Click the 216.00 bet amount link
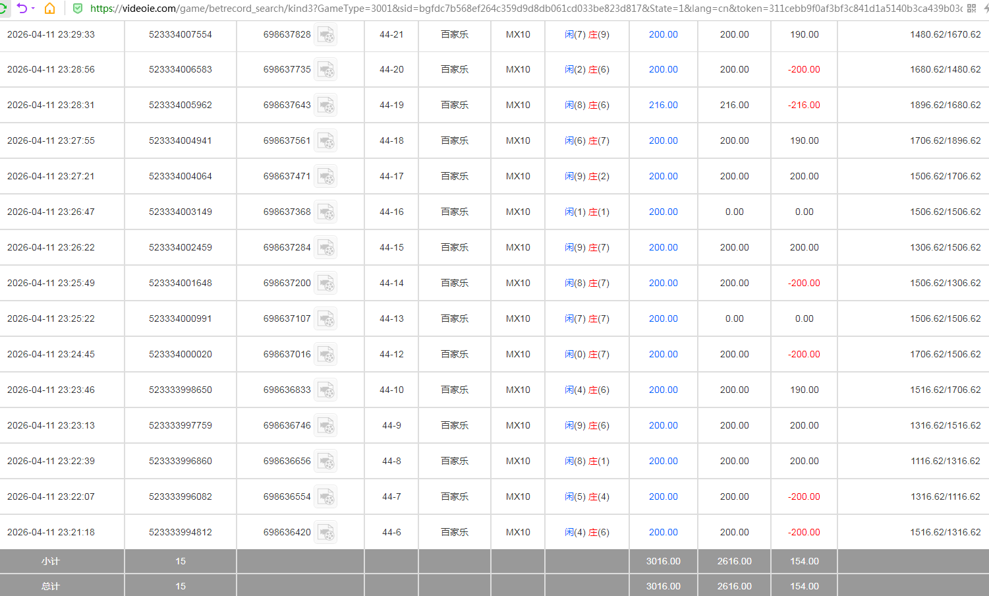 pyautogui.click(x=663, y=105)
